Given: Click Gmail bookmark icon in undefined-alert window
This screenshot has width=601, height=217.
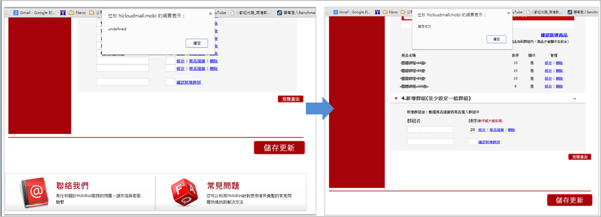Looking at the screenshot, I should (16, 12).
